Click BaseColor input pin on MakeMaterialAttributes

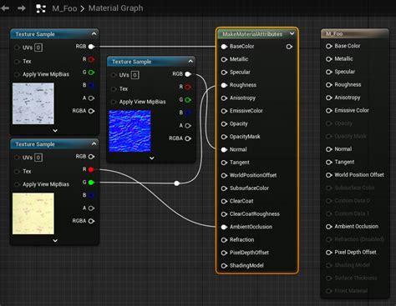[224, 47]
